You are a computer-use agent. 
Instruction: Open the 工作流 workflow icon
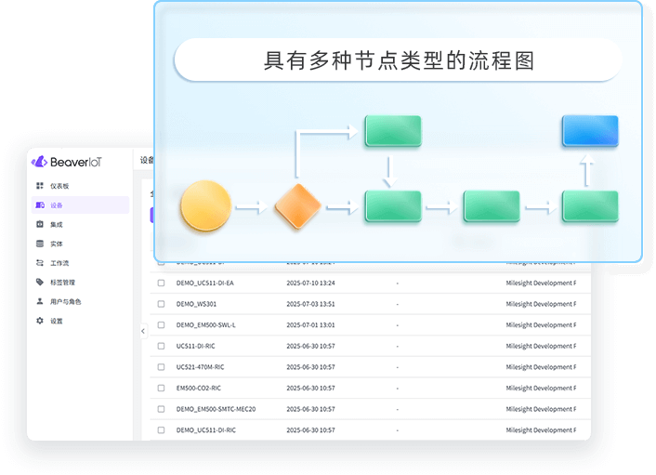[40, 263]
